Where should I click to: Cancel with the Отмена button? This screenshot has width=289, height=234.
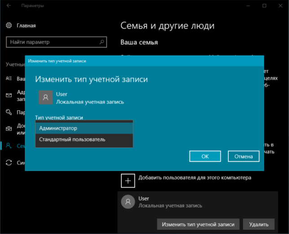click(244, 156)
